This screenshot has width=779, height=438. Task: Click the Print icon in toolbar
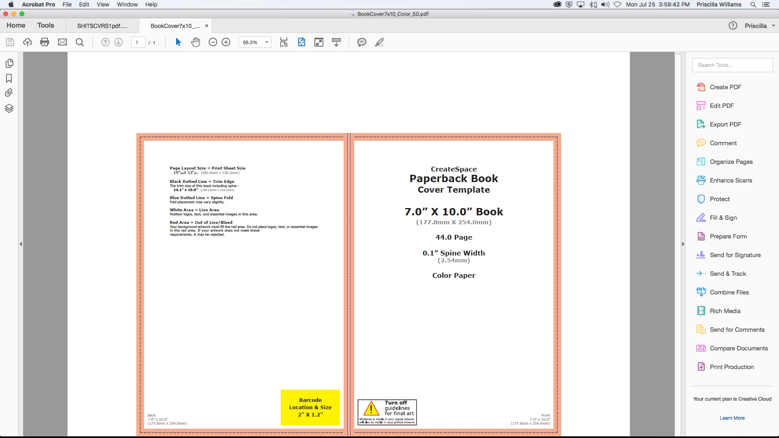45,42
